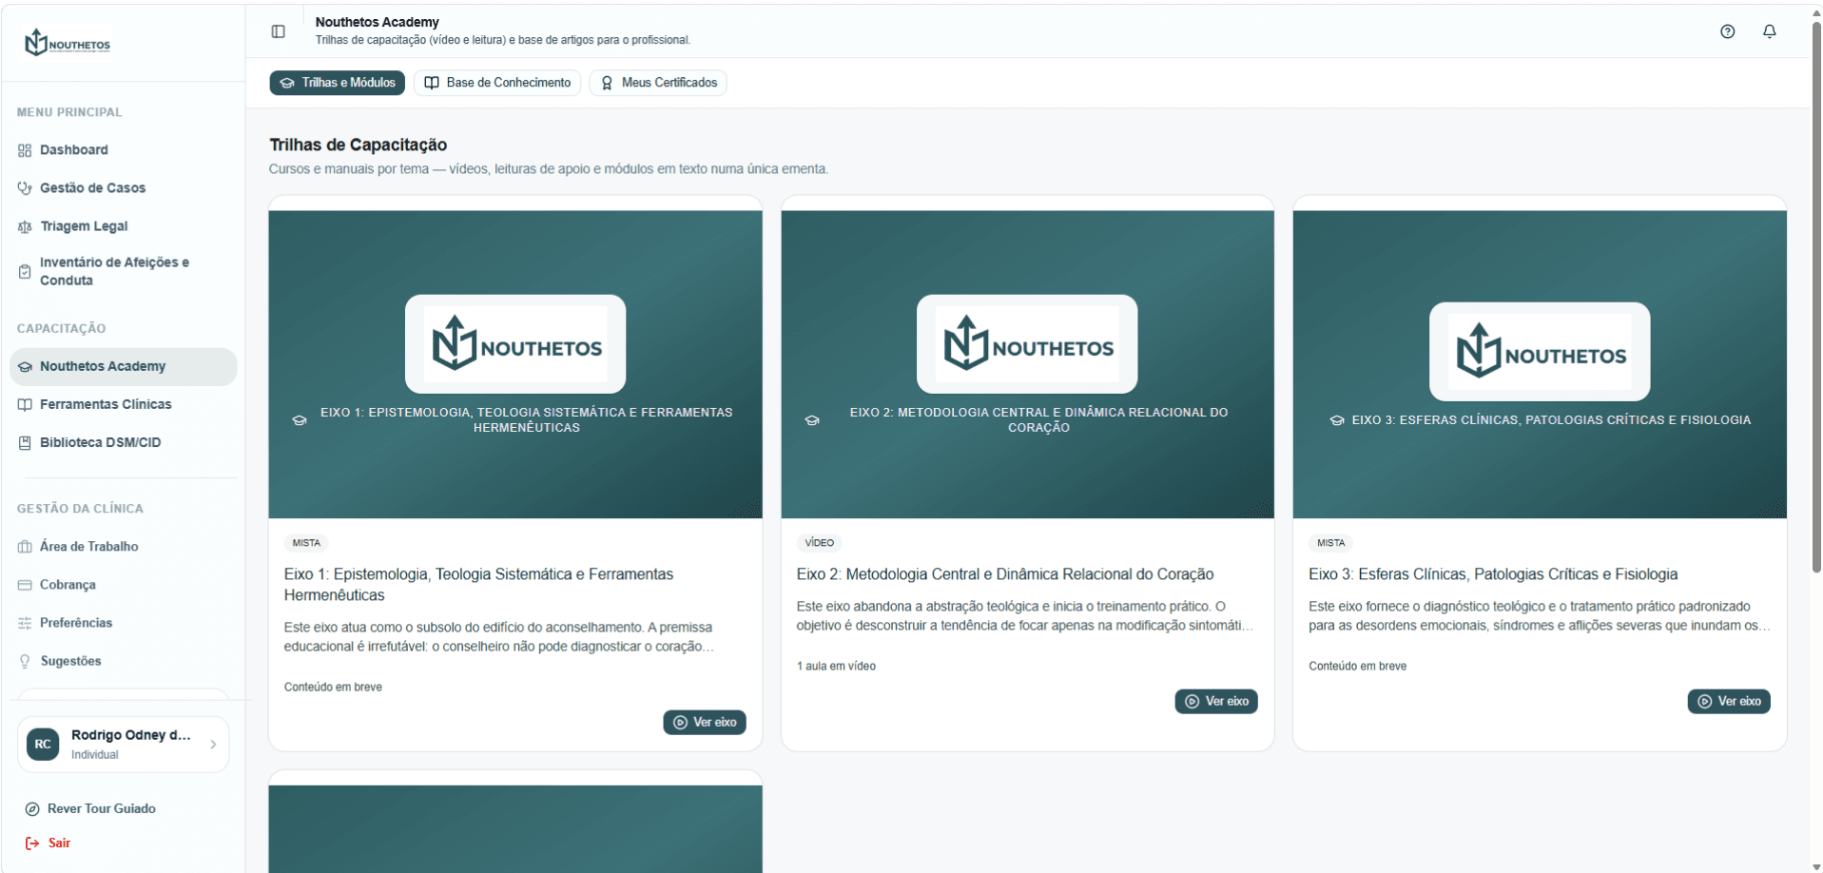Viewport: 1823px width, 873px height.
Task: Click the Biblioteca DSM/CID book icon
Action: click(x=25, y=442)
